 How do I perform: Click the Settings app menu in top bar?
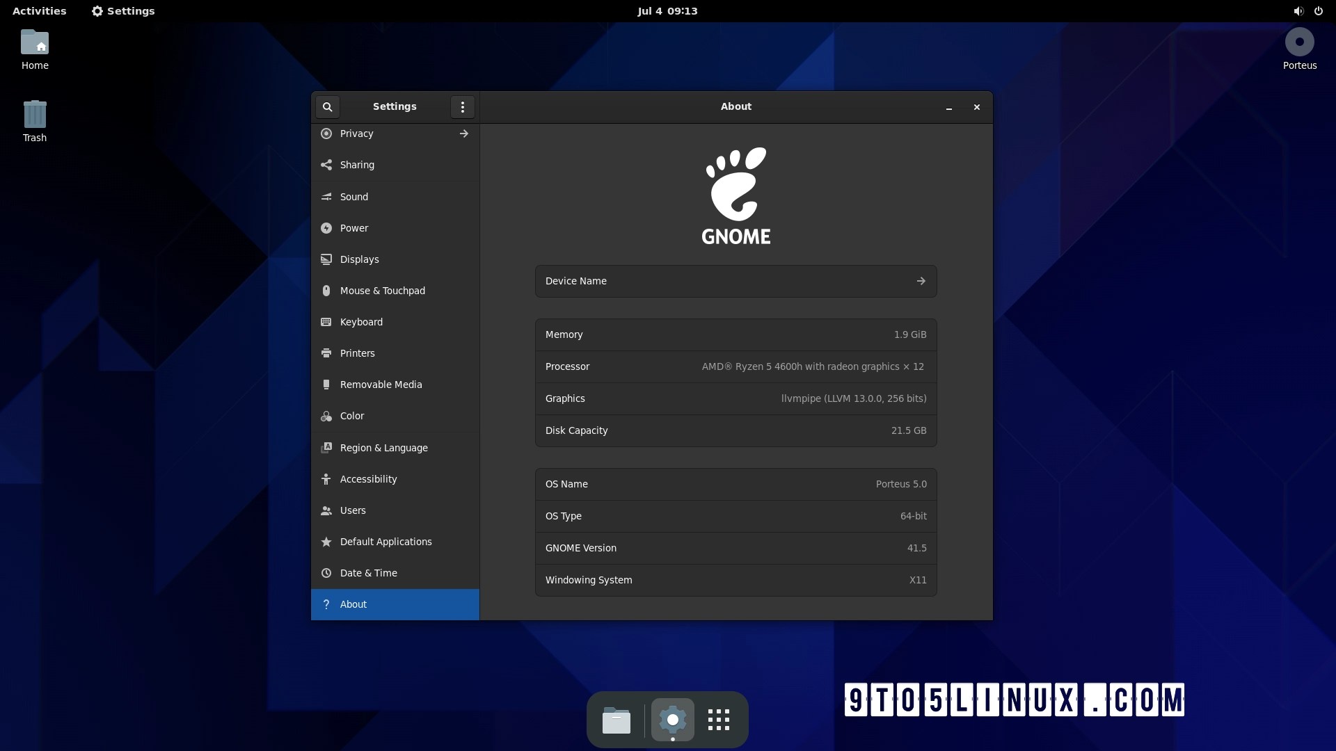(x=123, y=11)
